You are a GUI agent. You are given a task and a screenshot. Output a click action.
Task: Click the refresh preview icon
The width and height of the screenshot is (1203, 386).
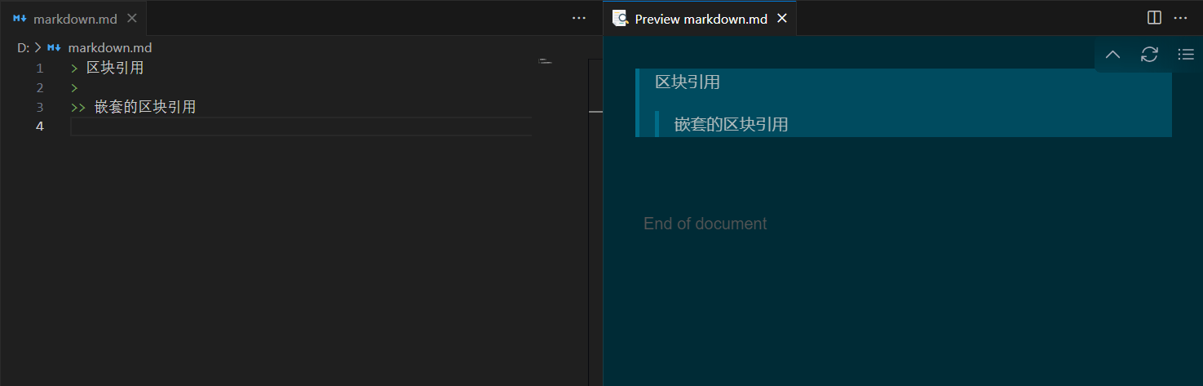coord(1148,55)
